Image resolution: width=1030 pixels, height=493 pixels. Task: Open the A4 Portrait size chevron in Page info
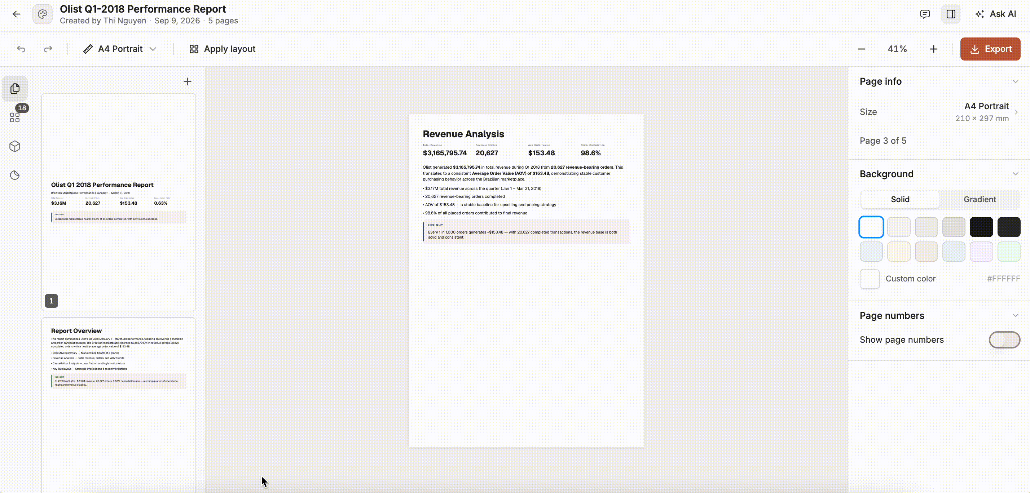[1016, 112]
